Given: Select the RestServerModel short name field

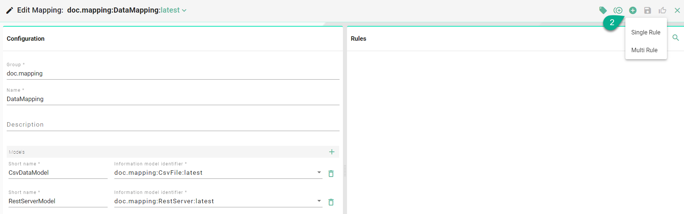Looking at the screenshot, I should (x=58, y=201).
